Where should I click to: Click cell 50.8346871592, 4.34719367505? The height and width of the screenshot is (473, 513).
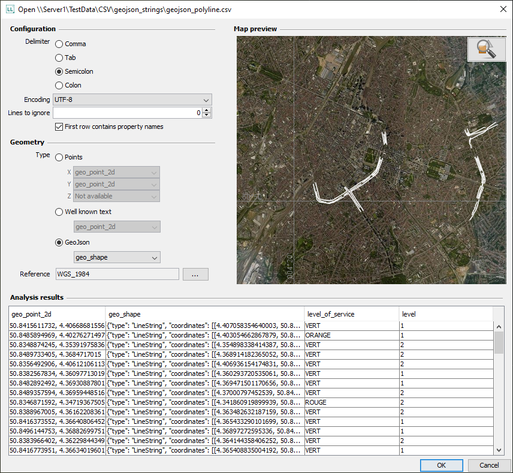tap(57, 402)
